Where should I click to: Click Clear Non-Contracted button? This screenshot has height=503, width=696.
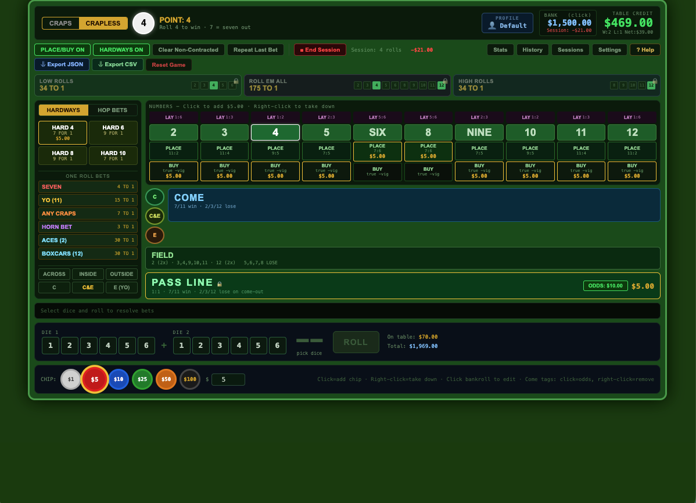point(188,50)
